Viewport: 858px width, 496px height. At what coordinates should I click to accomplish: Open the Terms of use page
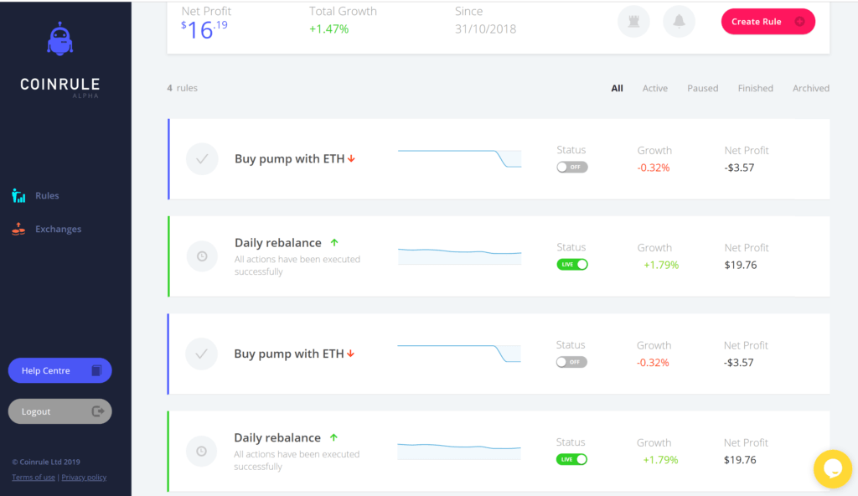(33, 477)
